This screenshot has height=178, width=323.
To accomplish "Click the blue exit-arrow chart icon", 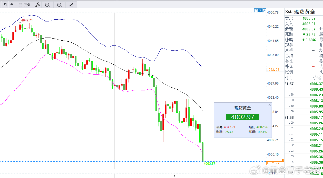I will (264, 10).
